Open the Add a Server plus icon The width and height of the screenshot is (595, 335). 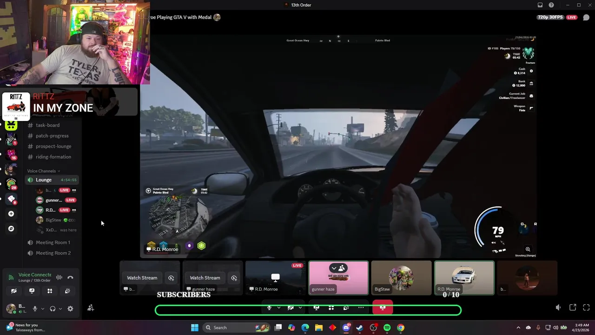(11, 214)
